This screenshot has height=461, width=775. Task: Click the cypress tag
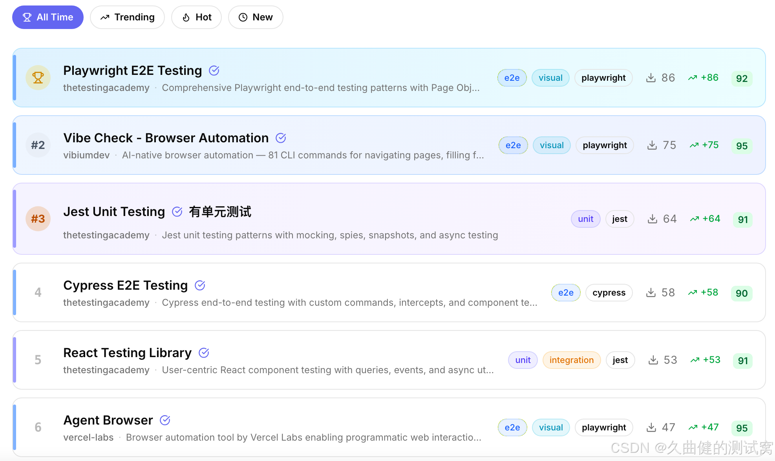point(609,292)
